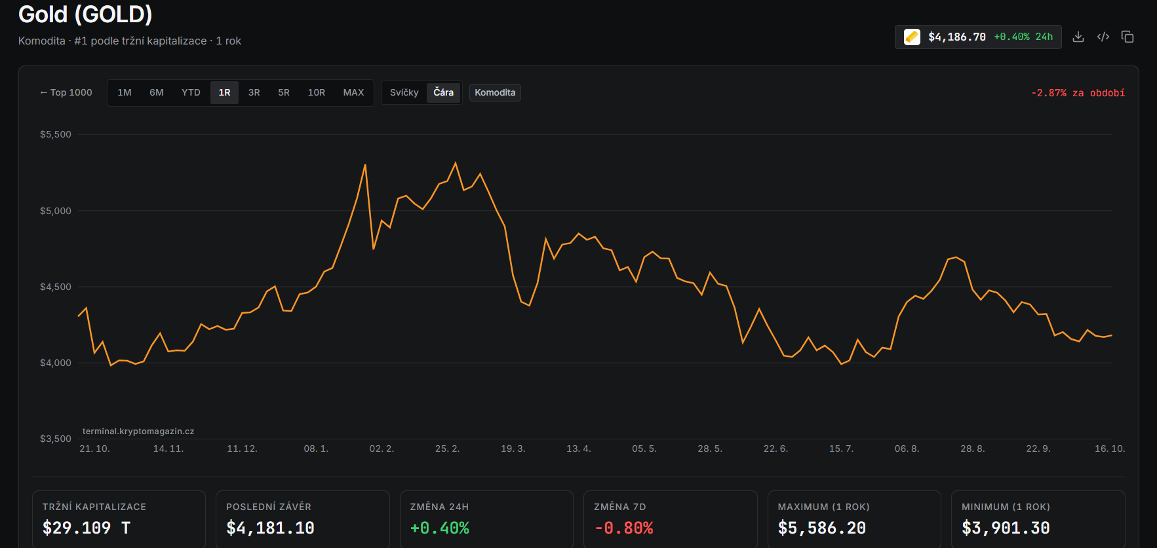Pick the 5R time range
Viewport: 1157px width, 548px height.
coord(284,92)
